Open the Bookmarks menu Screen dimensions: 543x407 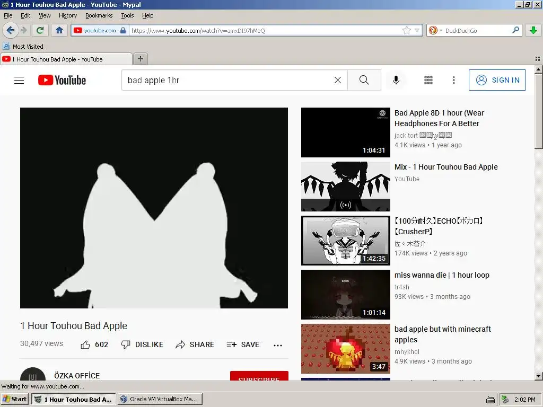(x=99, y=15)
